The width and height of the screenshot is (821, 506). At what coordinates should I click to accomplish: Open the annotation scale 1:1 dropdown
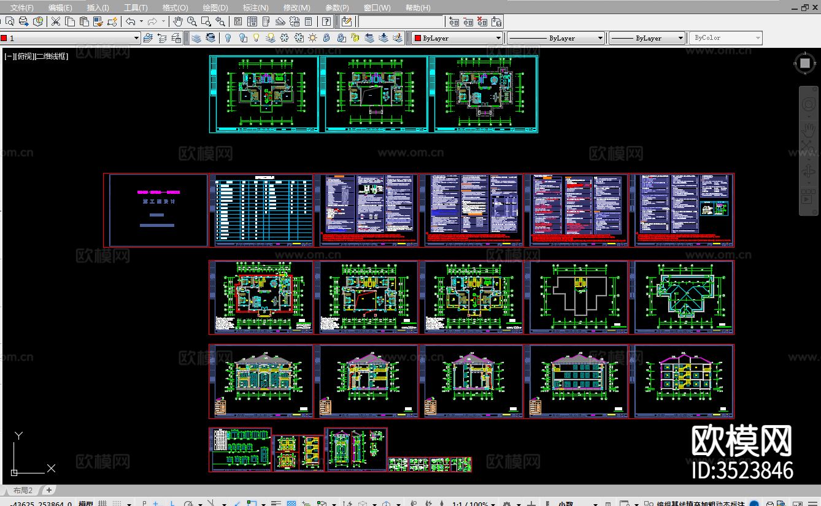[x=474, y=504]
